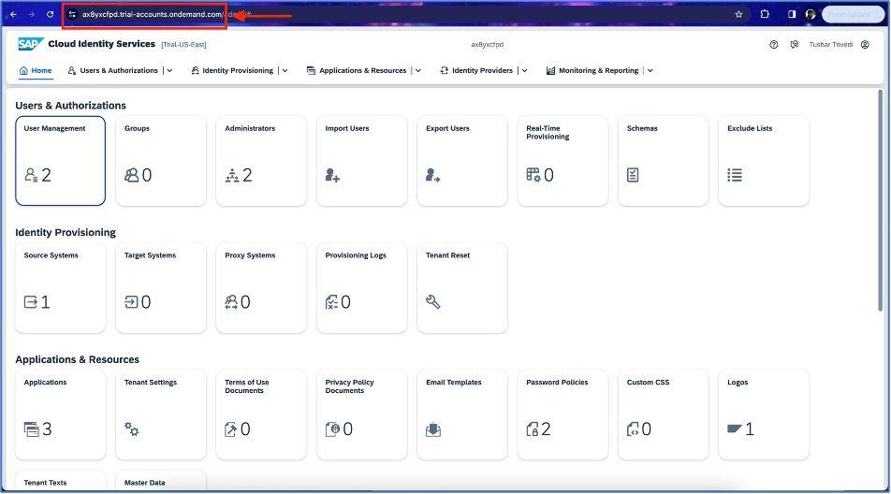The height and width of the screenshot is (494, 891).
Task: Open the Applications tile
Action: (60, 415)
